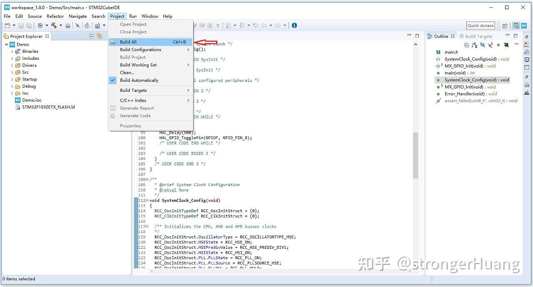The image size is (533, 287).
Task: Click the Collapse All icon in Project Explorer
Action: 91,36
